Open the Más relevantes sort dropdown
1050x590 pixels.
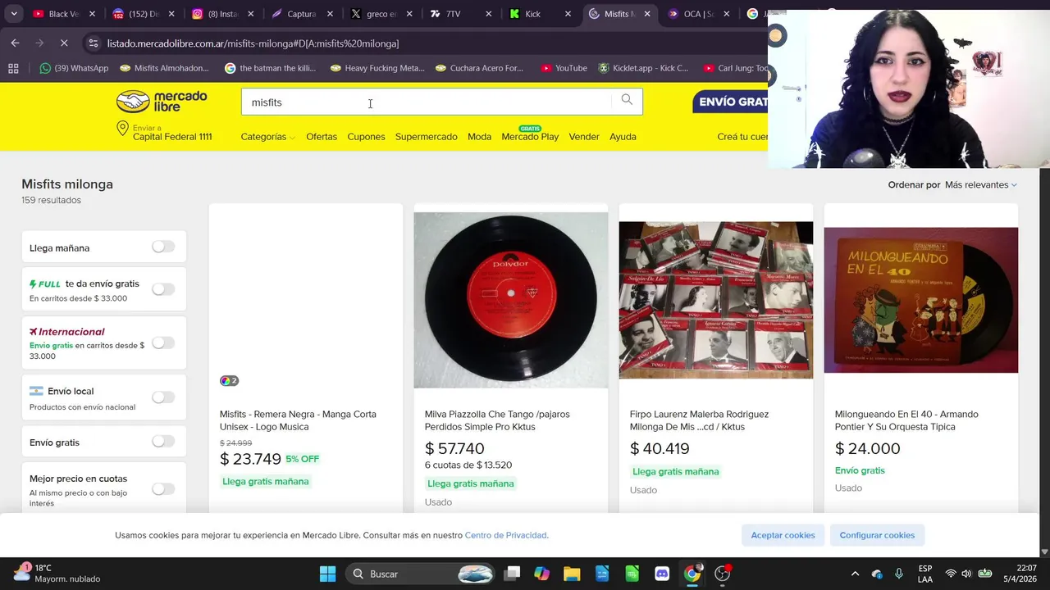tap(981, 185)
